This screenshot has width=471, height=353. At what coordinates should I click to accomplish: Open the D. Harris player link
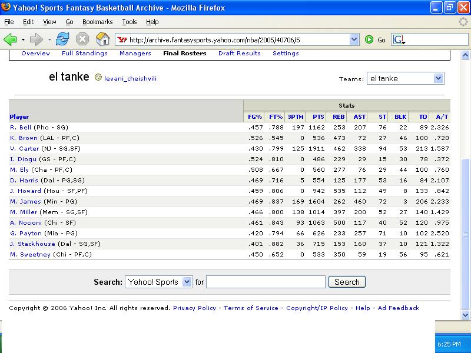[24, 181]
